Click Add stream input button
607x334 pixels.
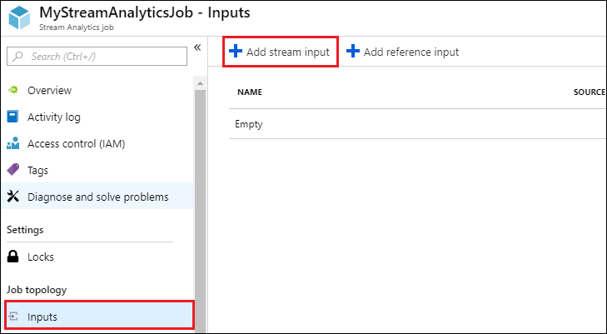pyautogui.click(x=281, y=52)
